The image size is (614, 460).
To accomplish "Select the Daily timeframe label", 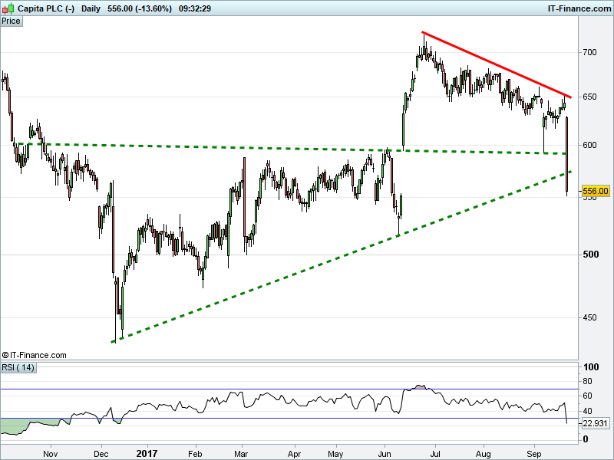I will pyautogui.click(x=91, y=8).
